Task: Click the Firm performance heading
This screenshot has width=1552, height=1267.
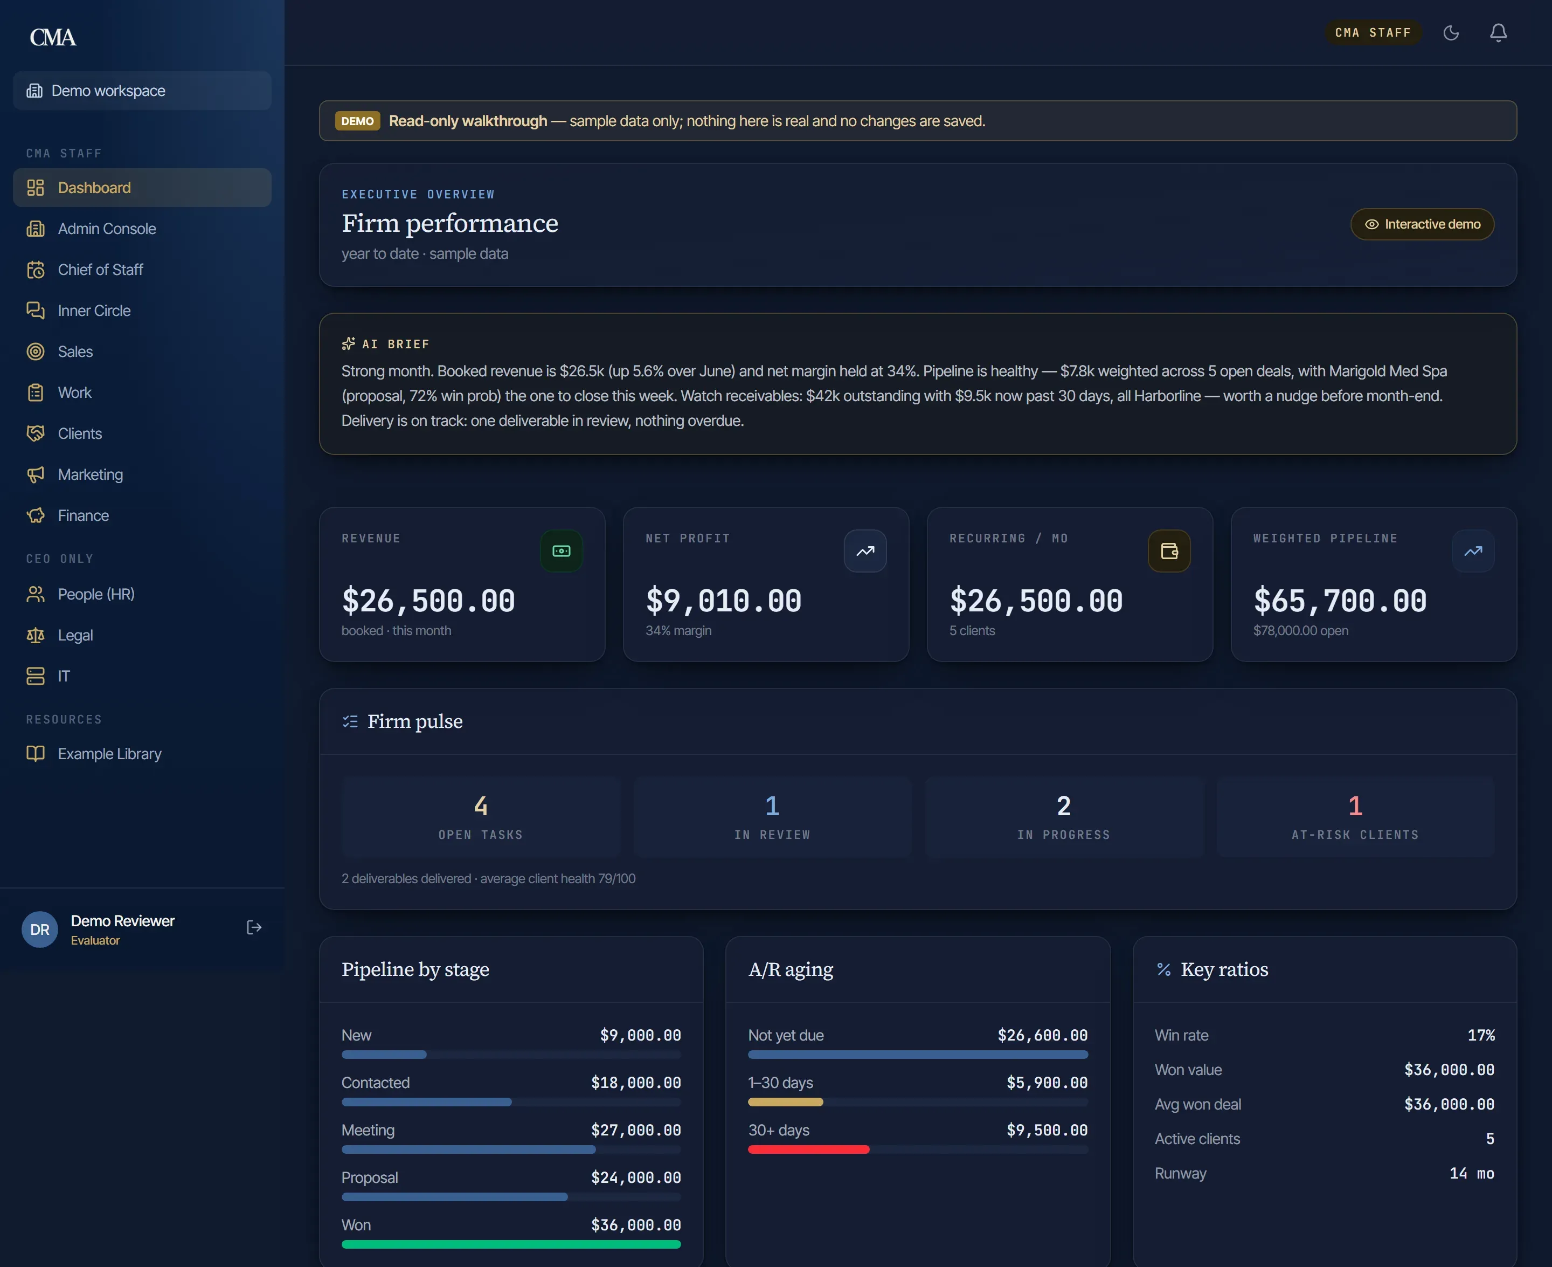Action: (450, 223)
